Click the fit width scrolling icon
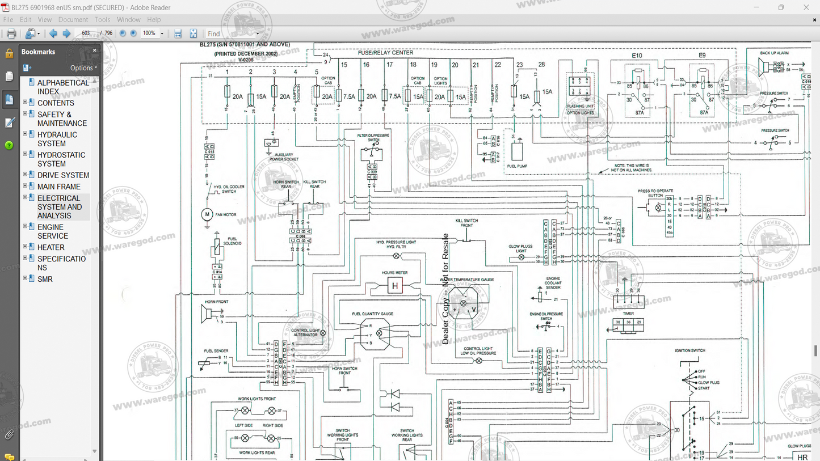This screenshot has height=461, width=820. (178, 34)
